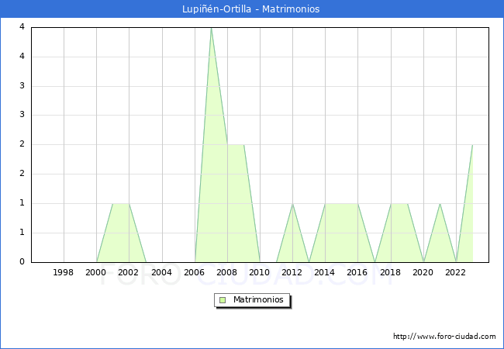Image resolution: width=504 pixels, height=349 pixels.
Task: Click the 2010 x-axis label
Action: 260,272
